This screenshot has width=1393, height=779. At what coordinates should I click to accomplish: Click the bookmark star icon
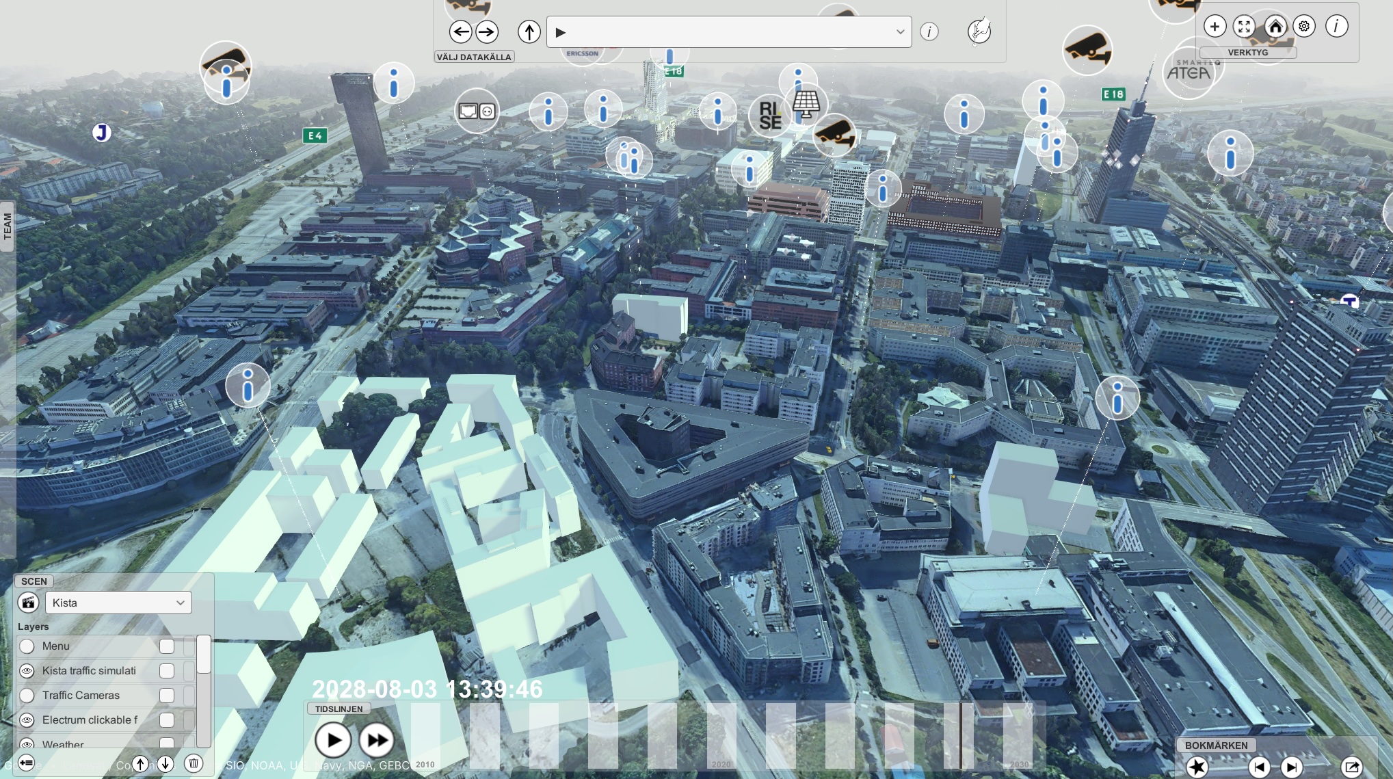point(1197,767)
